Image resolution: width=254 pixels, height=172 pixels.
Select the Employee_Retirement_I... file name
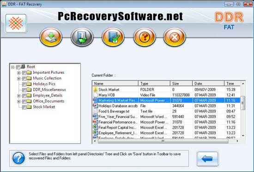[118, 133]
